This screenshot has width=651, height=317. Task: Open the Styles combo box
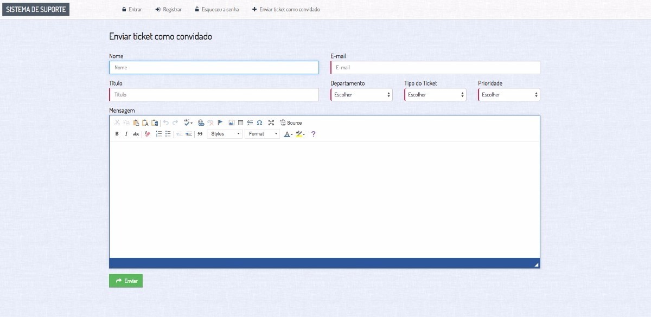pos(225,134)
